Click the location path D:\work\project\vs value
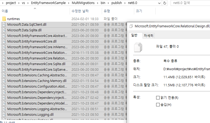Viewport: 210px width, 123px height. pos(186,69)
